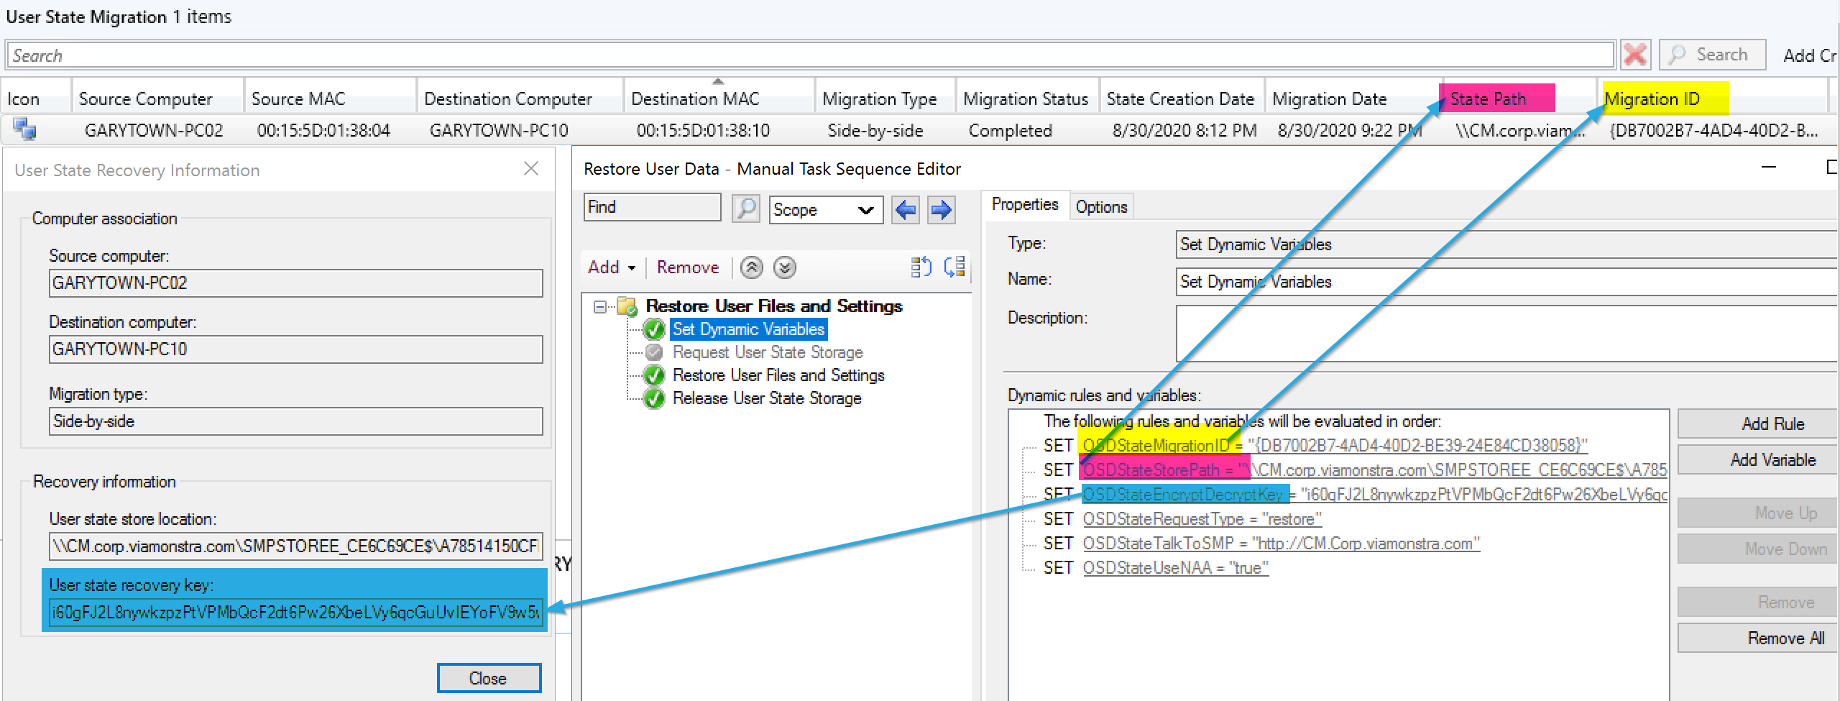Image resolution: width=1840 pixels, height=701 pixels.
Task: Select the Request User State Storage step
Action: [x=767, y=352]
